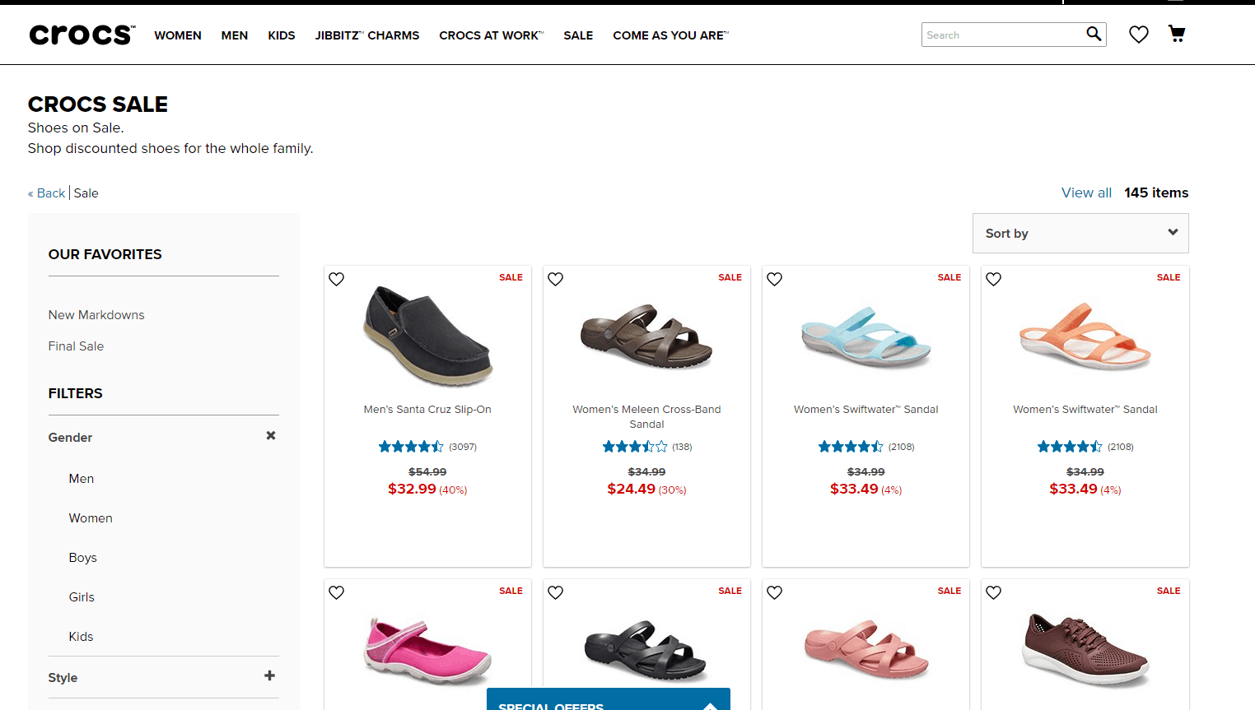Click the search magnifier icon
1255x710 pixels.
pos(1094,34)
